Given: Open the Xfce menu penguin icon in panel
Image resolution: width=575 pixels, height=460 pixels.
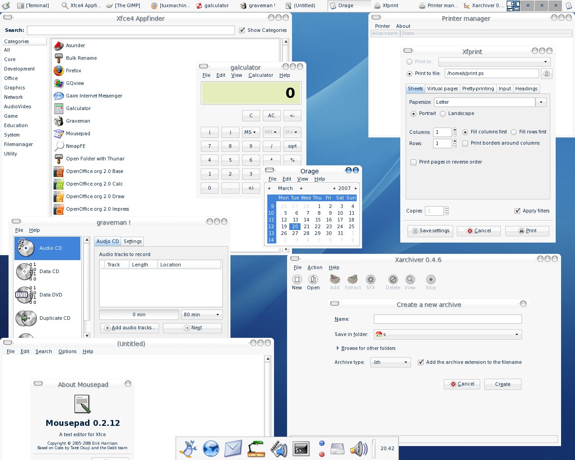Looking at the screenshot, I should pyautogui.click(x=189, y=448).
